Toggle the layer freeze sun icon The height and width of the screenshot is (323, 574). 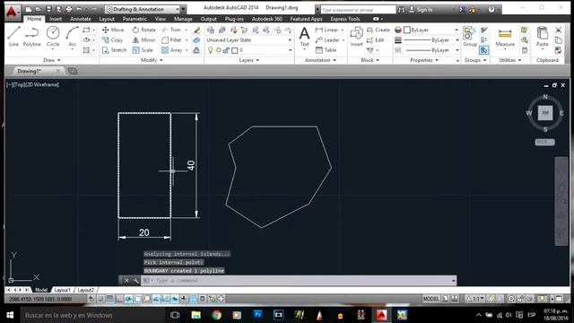click(219, 50)
